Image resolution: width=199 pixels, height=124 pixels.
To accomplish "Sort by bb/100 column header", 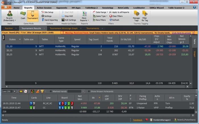I will tap(142, 39).
